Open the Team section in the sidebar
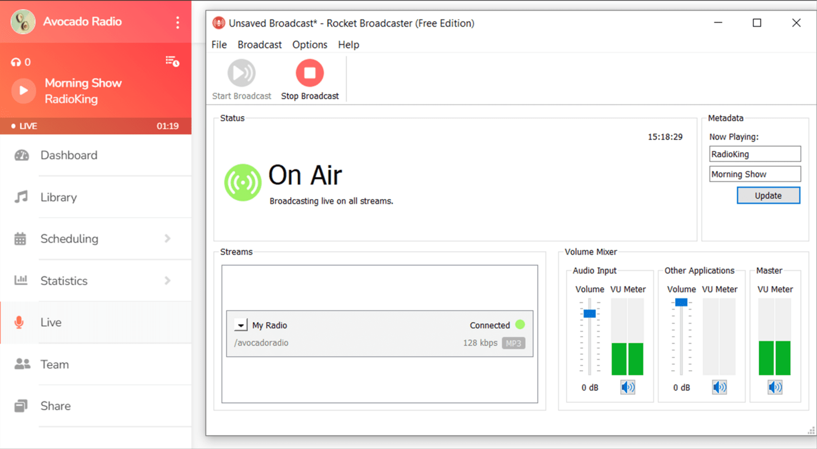This screenshot has width=817, height=449. coord(54,364)
